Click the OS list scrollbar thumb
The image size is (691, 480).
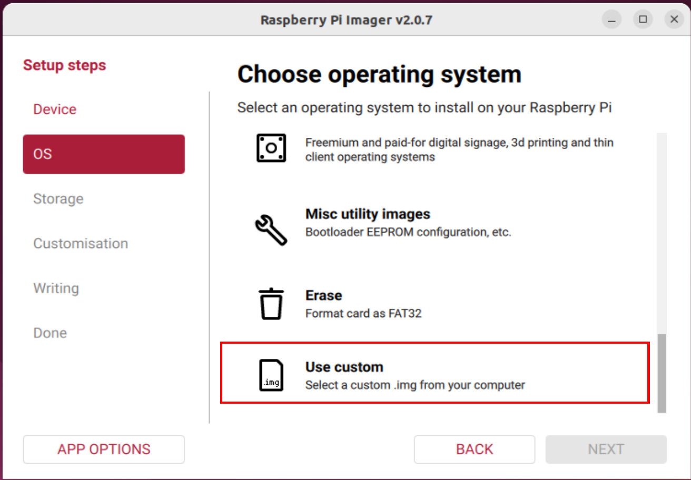click(662, 373)
